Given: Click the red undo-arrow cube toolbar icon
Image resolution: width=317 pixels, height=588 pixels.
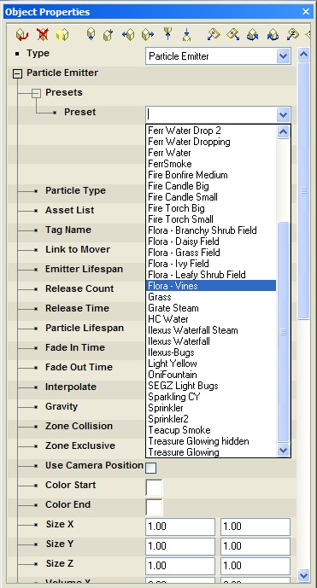Looking at the screenshot, I should coord(22,35).
